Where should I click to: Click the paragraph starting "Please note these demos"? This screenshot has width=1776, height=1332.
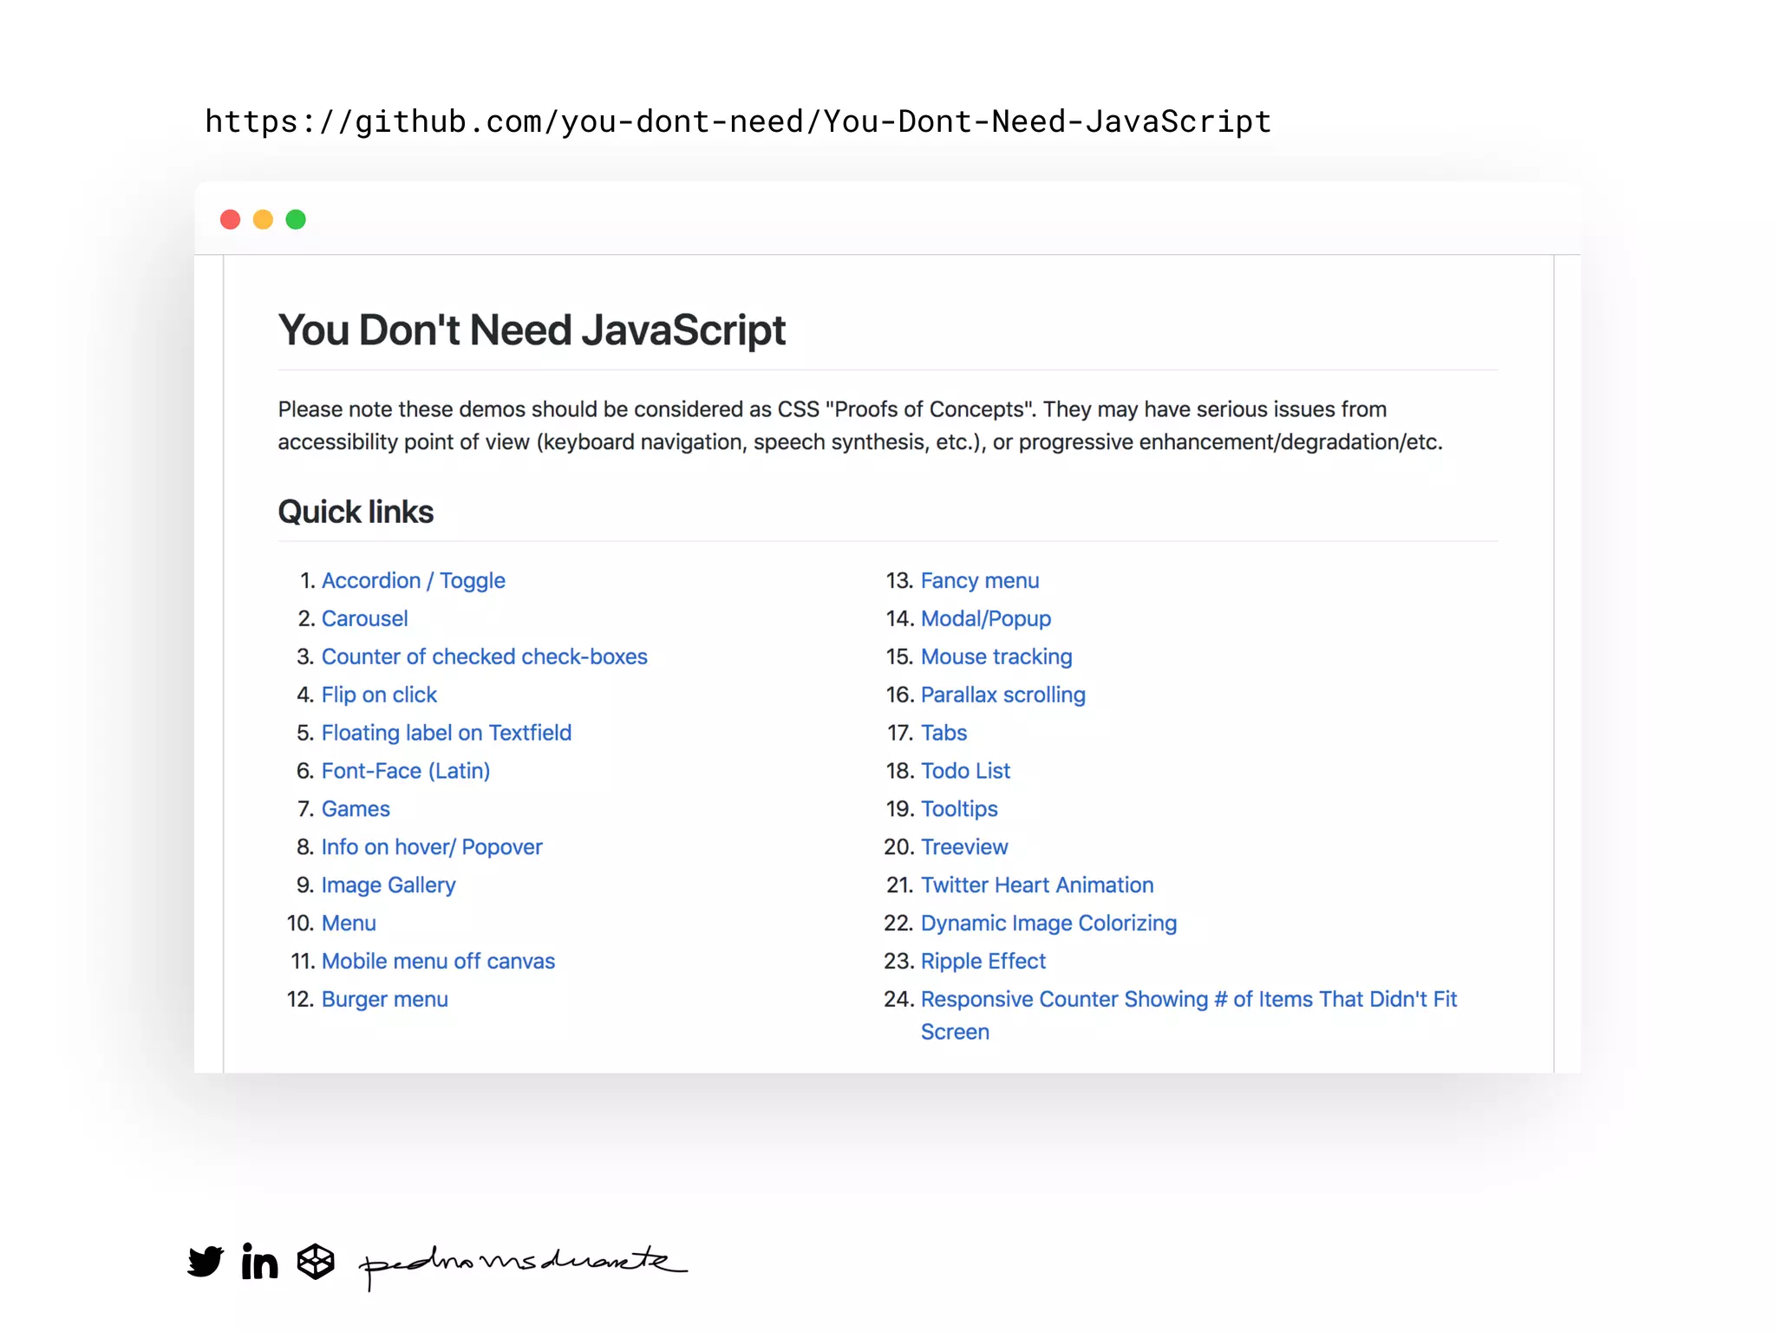click(860, 426)
